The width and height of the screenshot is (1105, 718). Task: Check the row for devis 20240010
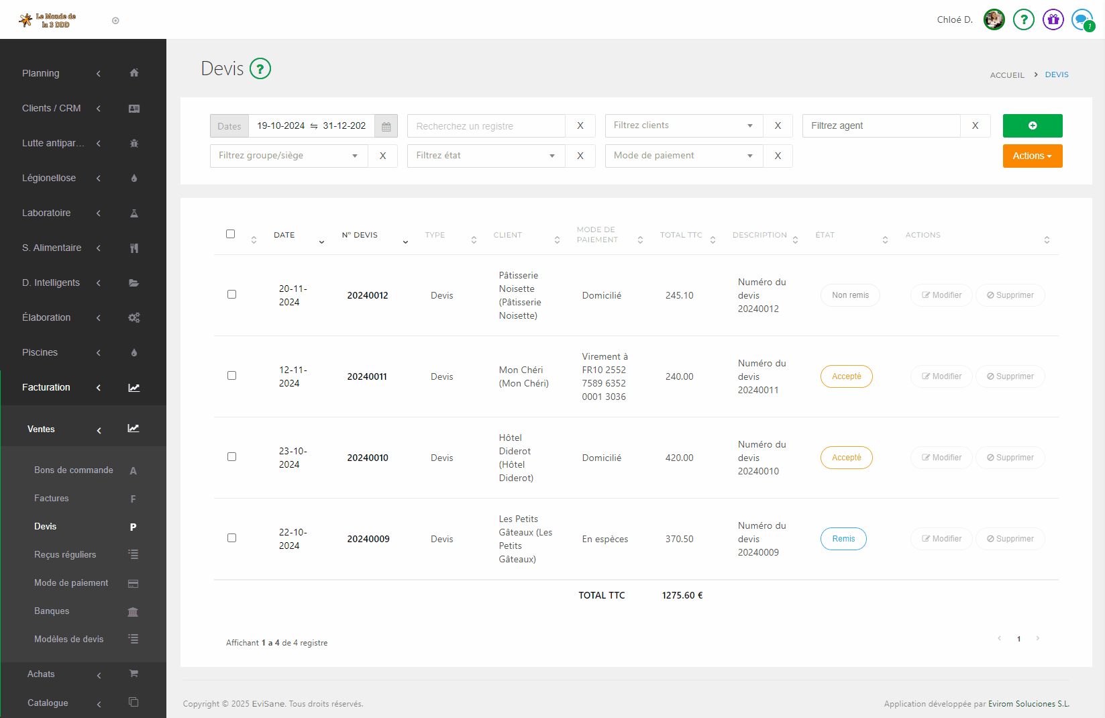[231, 457]
